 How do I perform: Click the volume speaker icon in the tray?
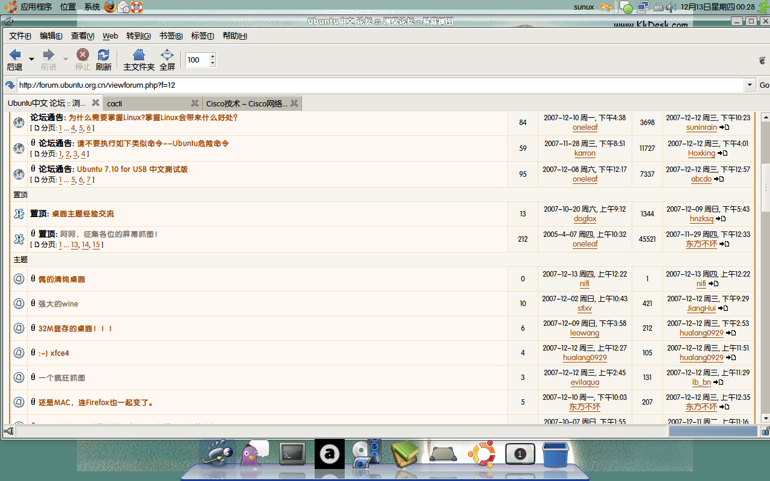(x=672, y=7)
